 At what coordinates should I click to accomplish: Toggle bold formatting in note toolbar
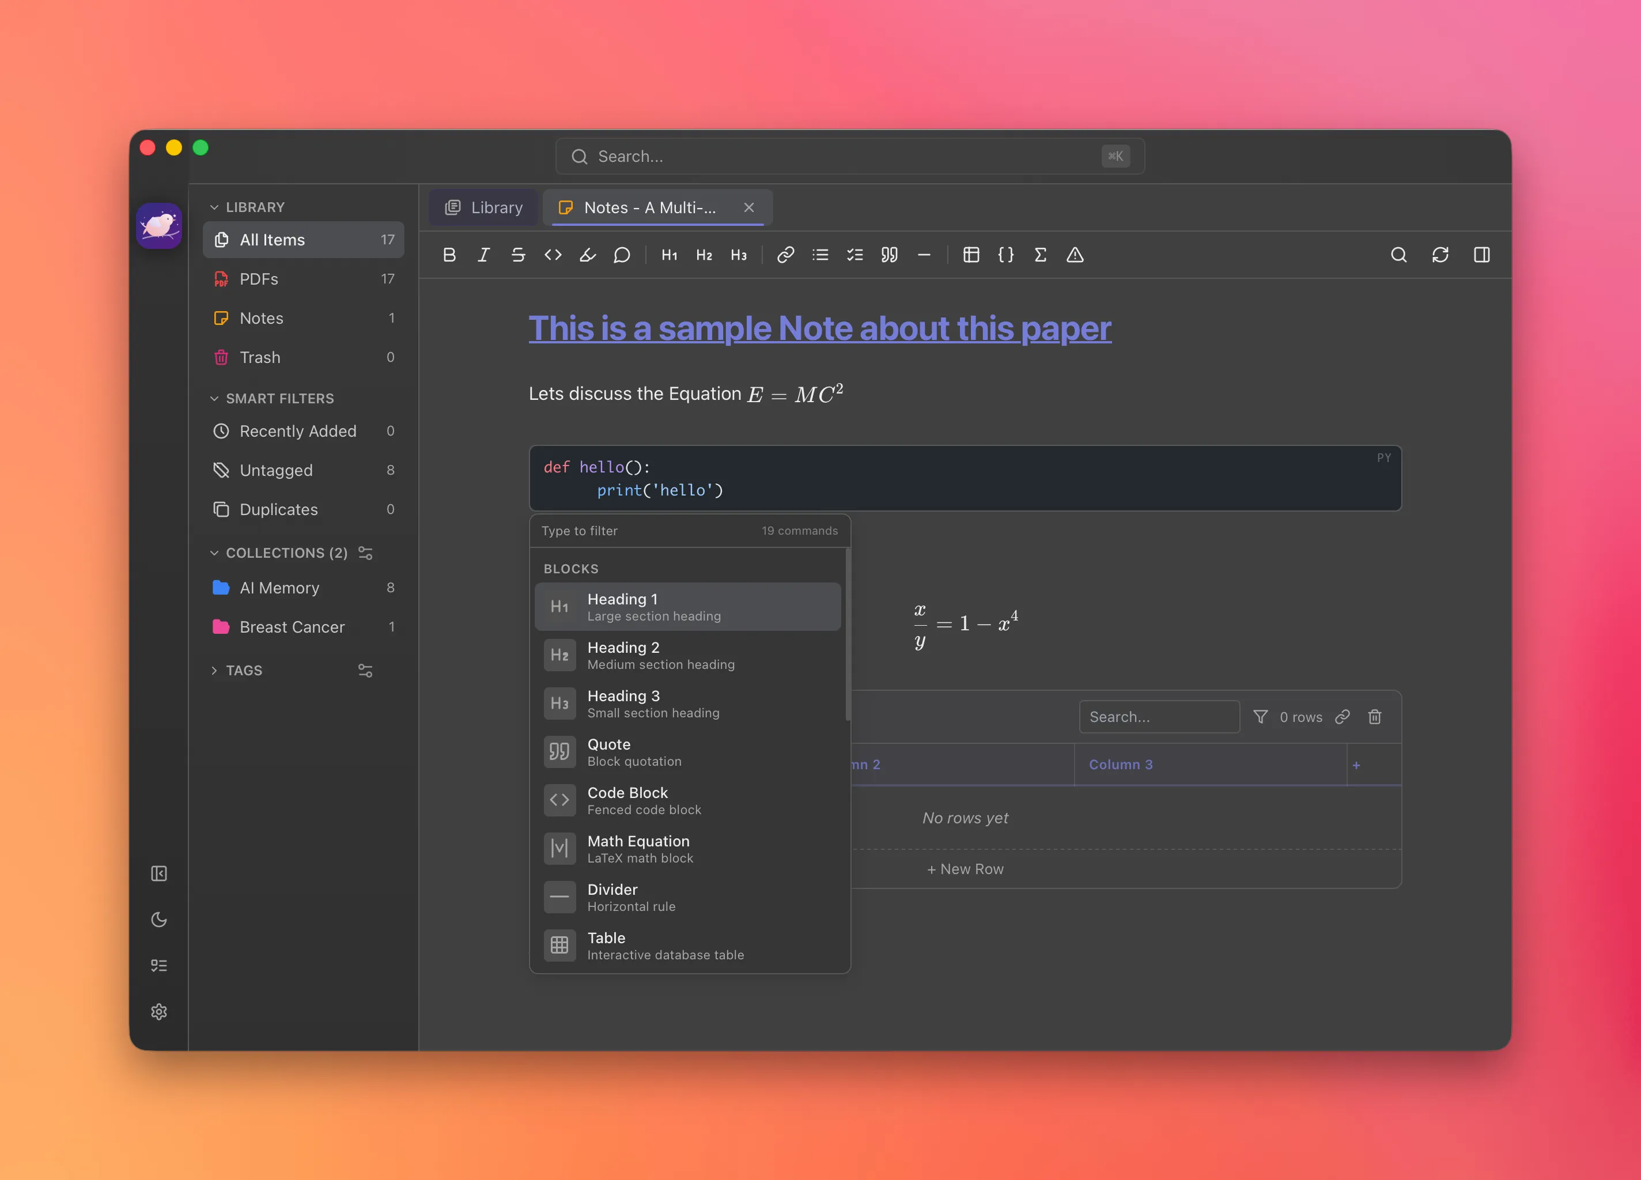click(449, 255)
